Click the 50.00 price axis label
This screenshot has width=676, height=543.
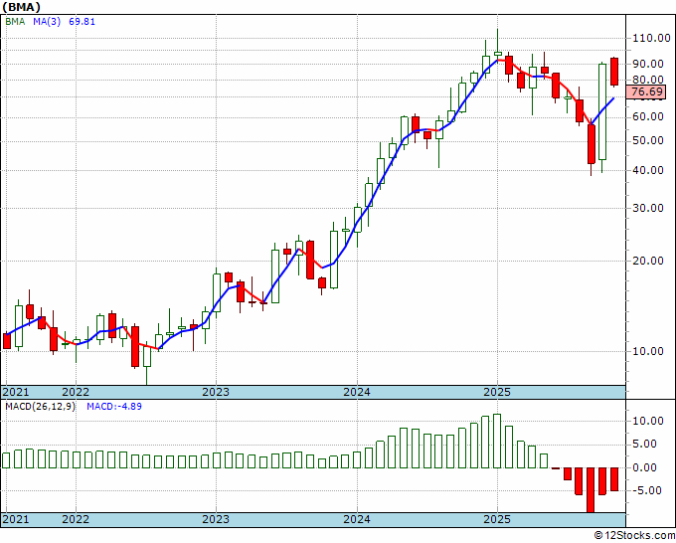[648, 140]
